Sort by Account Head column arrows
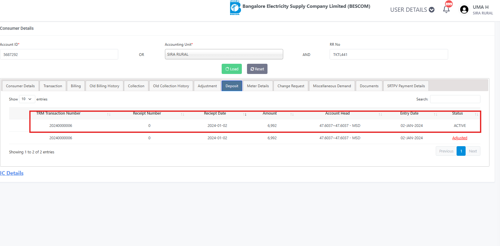Viewport: 500px width, 246px height. 380,114
